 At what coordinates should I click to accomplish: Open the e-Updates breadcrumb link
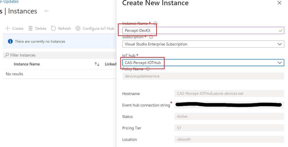[x=9, y=2]
